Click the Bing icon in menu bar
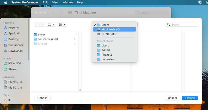208x110 pixels. (200, 2)
